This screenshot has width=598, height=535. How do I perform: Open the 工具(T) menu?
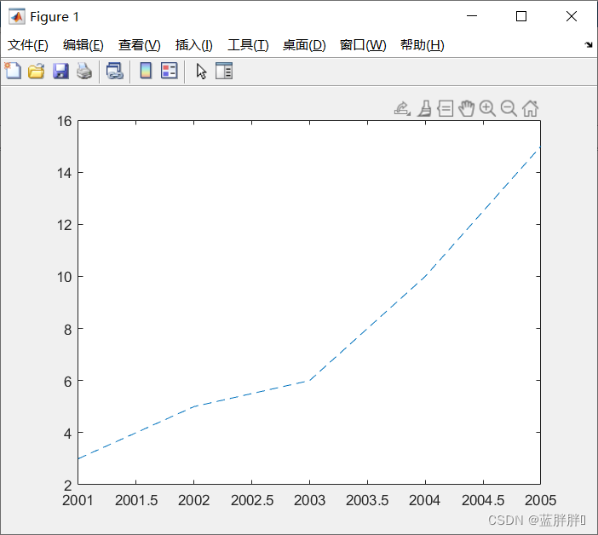248,45
